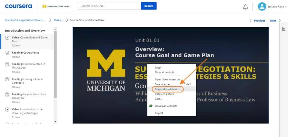Open Week 1 breadcrumb link

point(58,20)
